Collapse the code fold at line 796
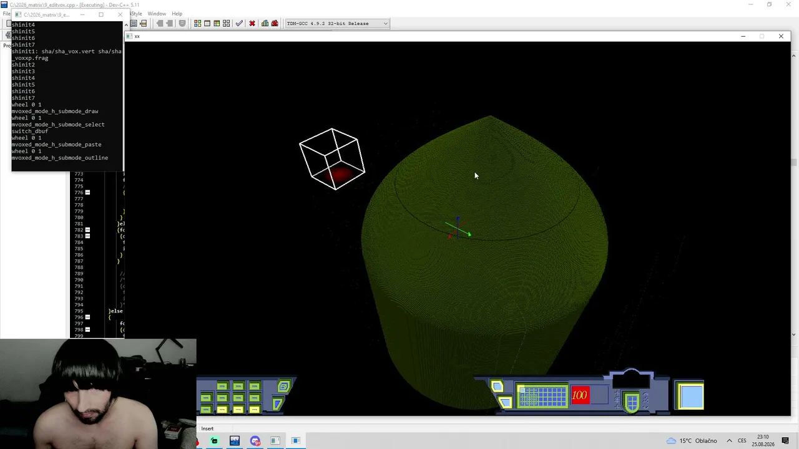The width and height of the screenshot is (799, 449). (x=87, y=317)
